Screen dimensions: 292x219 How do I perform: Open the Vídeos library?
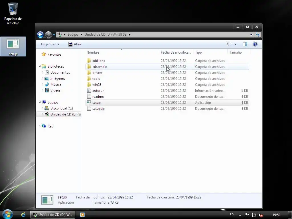(55, 90)
